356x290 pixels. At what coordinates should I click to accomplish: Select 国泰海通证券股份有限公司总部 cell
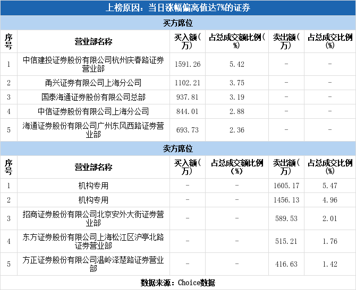coord(94,97)
